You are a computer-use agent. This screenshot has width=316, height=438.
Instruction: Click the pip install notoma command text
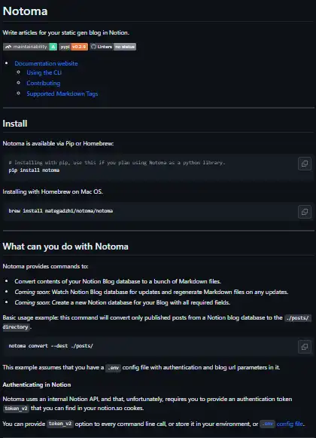(x=34, y=170)
